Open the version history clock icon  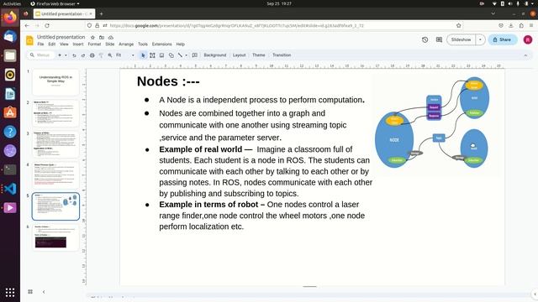pyautogui.click(x=425, y=39)
